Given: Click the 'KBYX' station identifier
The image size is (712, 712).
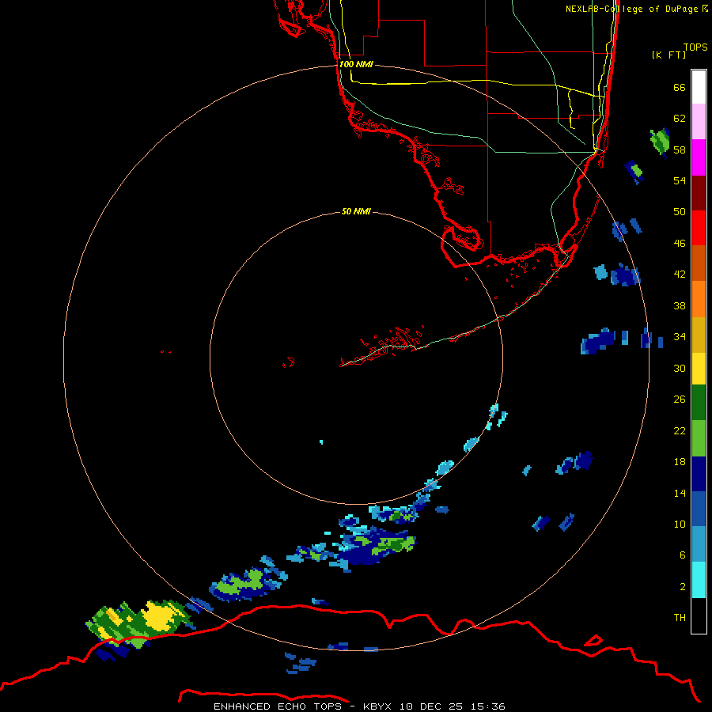Looking at the screenshot, I should 377,706.
